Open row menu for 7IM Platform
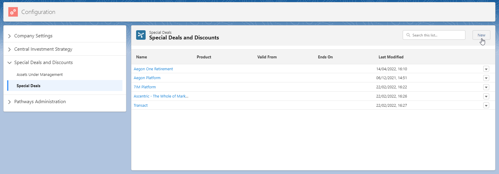Image resolution: width=499 pixels, height=174 pixels. pyautogui.click(x=486, y=87)
